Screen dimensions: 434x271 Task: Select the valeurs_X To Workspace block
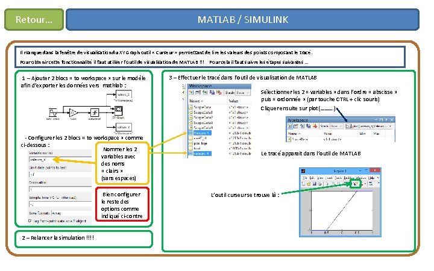pos(124,95)
